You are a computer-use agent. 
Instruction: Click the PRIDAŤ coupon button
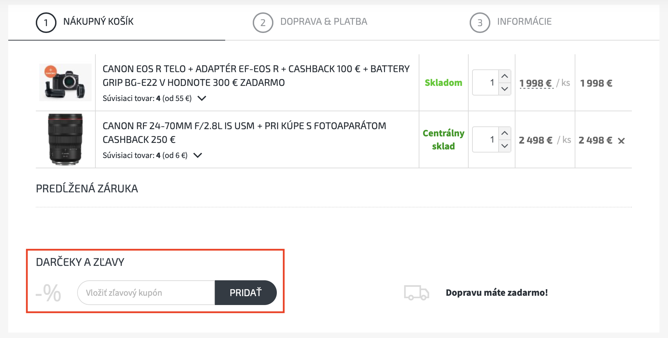click(x=246, y=293)
